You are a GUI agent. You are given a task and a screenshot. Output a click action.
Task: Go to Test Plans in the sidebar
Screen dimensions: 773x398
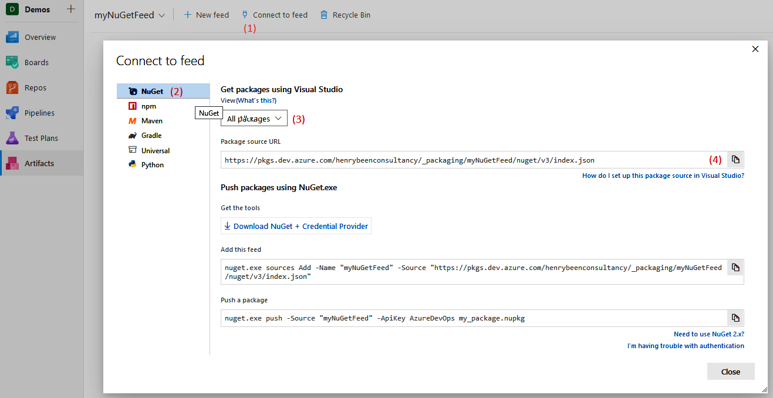pyautogui.click(x=42, y=138)
